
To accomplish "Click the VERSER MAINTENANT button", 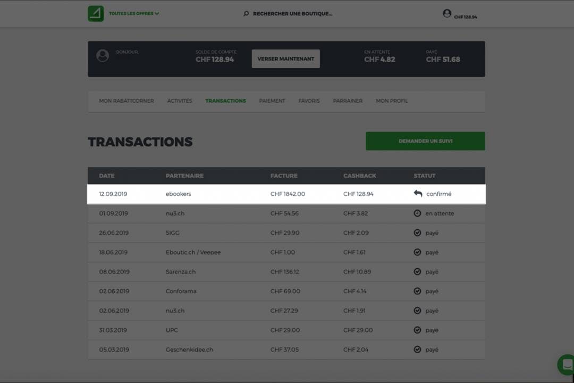I will pos(285,59).
